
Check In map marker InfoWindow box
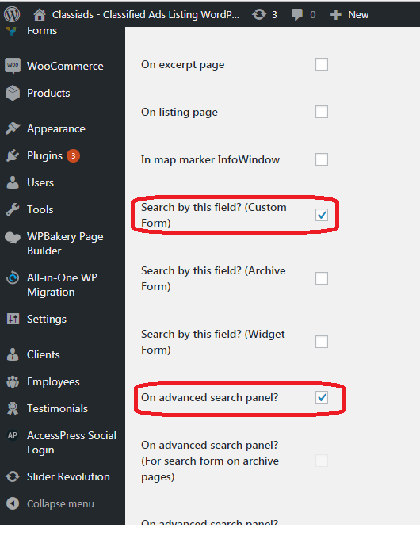[322, 159]
